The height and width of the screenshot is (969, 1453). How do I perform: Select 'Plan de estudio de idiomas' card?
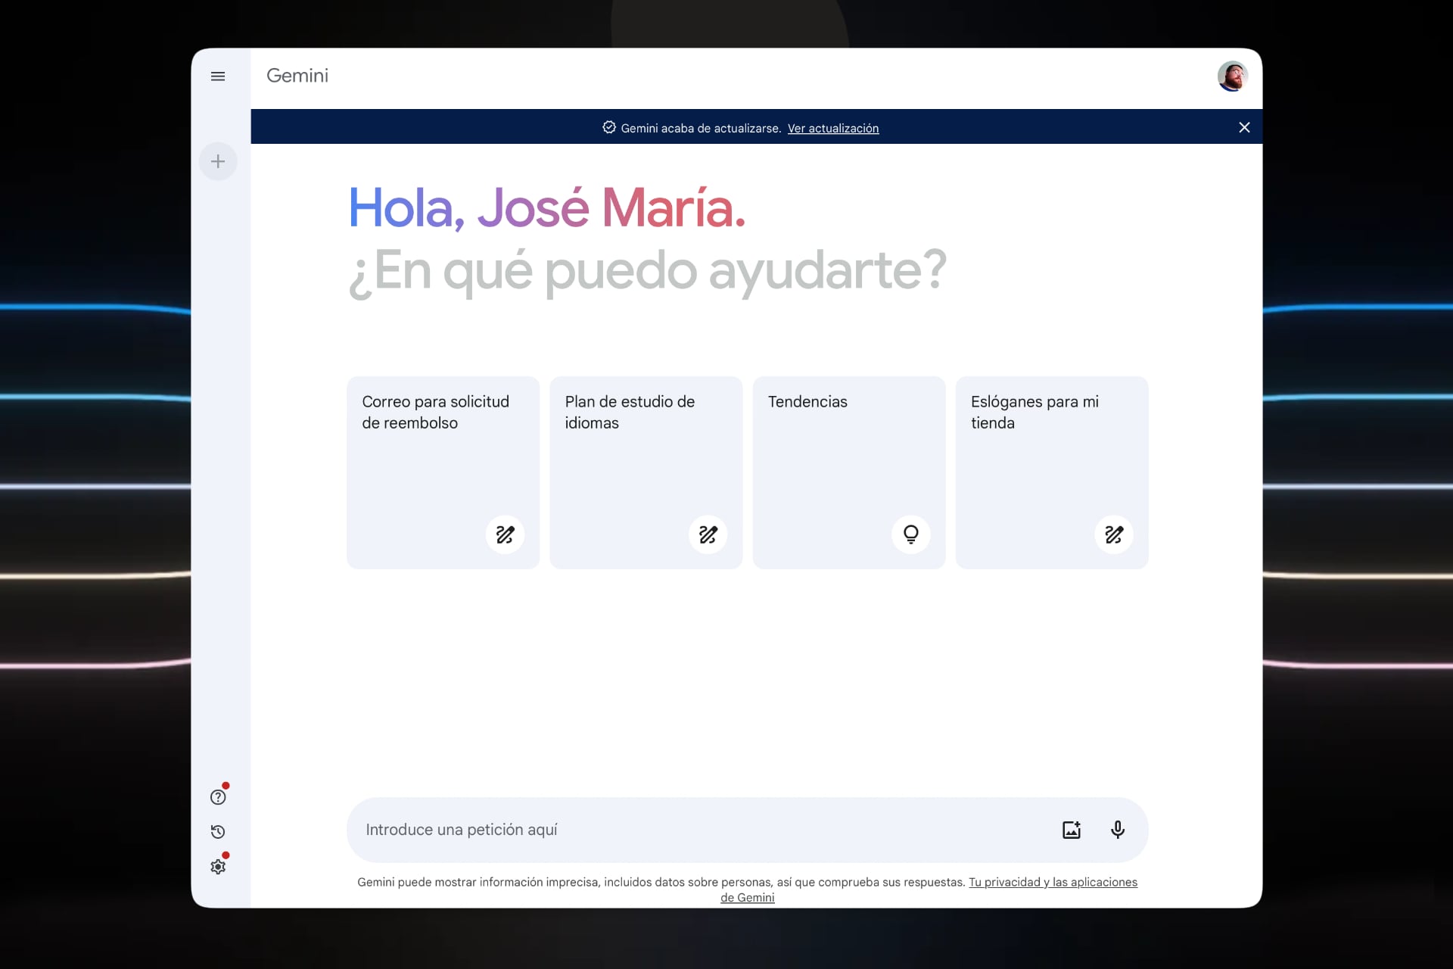coord(646,472)
